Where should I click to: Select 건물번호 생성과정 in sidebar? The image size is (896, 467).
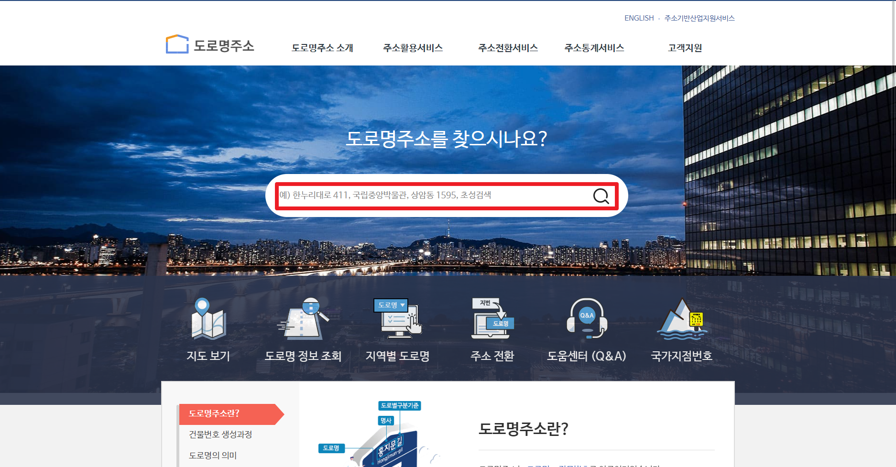[220, 434]
